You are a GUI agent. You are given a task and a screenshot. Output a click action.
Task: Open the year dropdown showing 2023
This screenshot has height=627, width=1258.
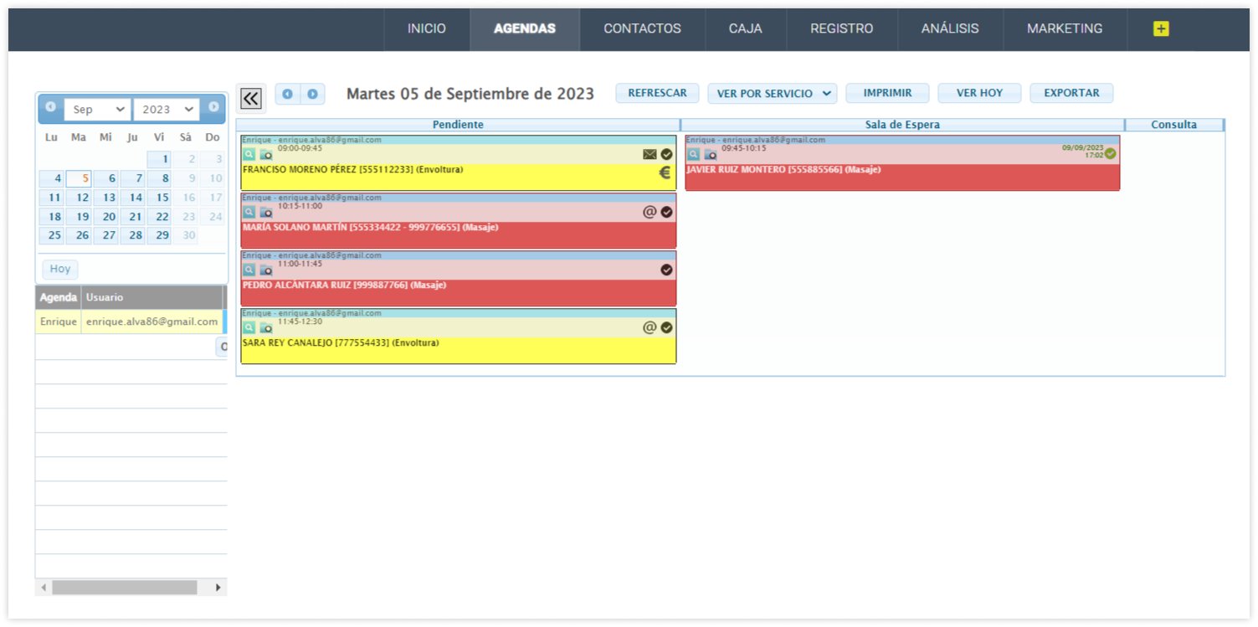tap(166, 109)
